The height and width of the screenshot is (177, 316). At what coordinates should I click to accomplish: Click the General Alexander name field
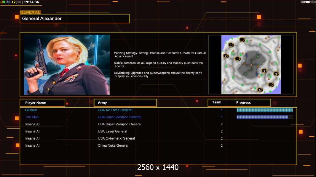point(75,19)
